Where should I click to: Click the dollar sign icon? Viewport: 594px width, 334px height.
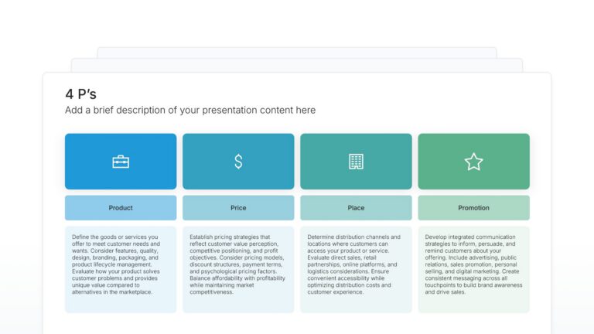[x=238, y=162]
